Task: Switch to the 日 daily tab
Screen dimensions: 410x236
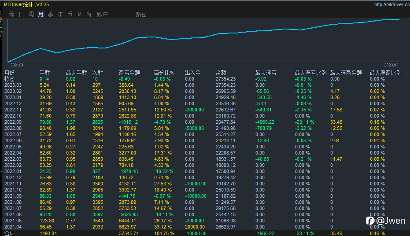Action: click(22, 14)
